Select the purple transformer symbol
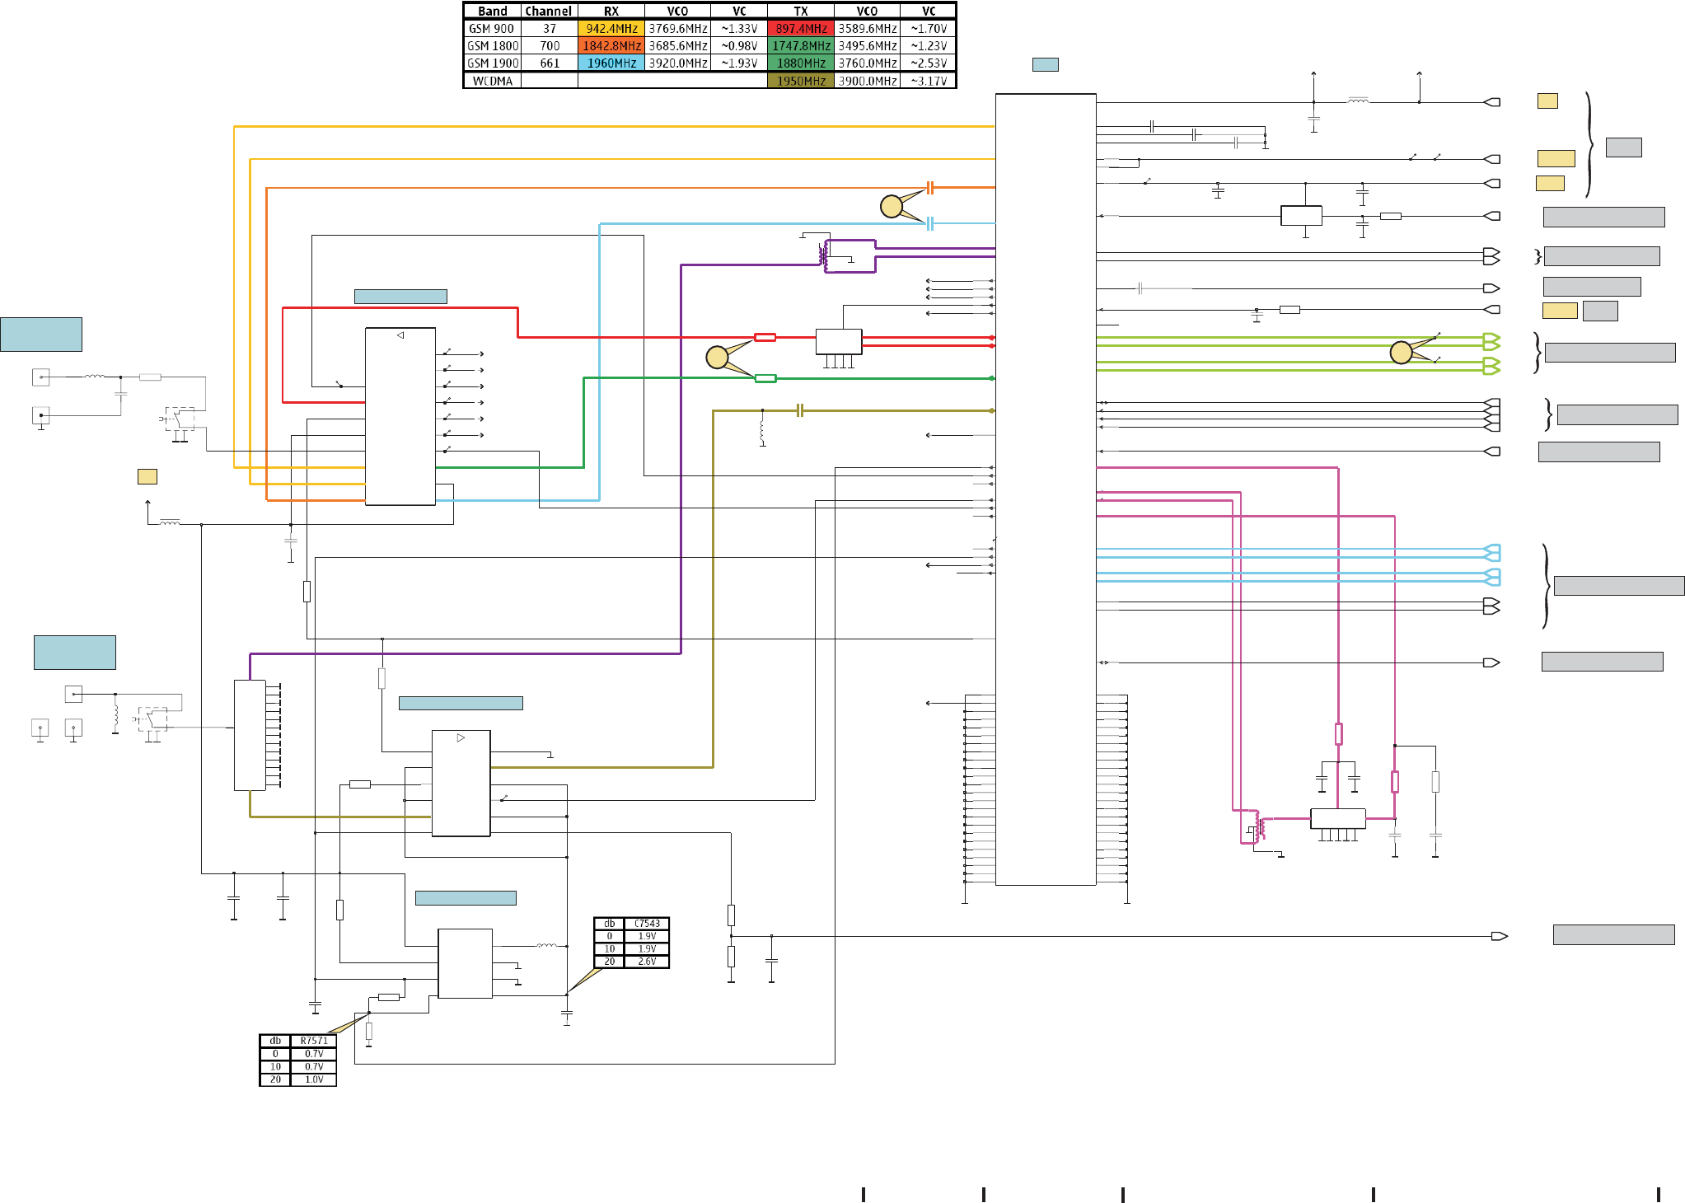The width and height of the screenshot is (1685, 1203). tap(824, 255)
